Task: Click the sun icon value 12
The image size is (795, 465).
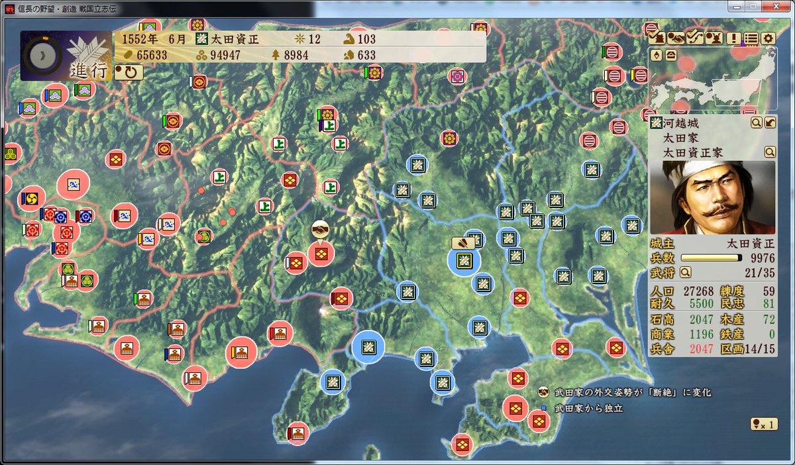Action: tap(314, 40)
